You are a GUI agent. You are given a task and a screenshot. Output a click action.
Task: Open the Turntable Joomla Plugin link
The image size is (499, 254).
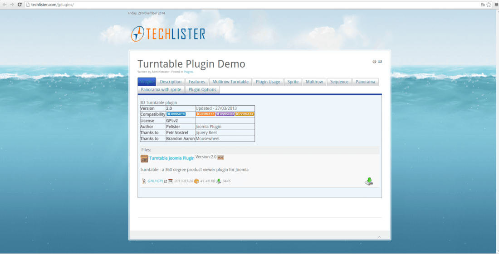172,158
